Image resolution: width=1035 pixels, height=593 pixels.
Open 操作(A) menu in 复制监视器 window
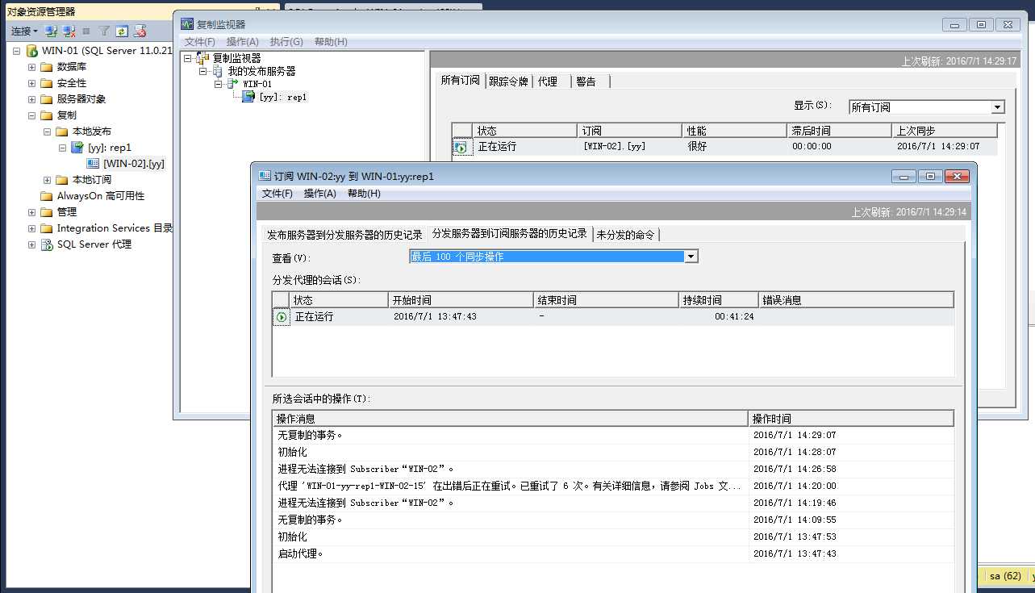pos(243,42)
